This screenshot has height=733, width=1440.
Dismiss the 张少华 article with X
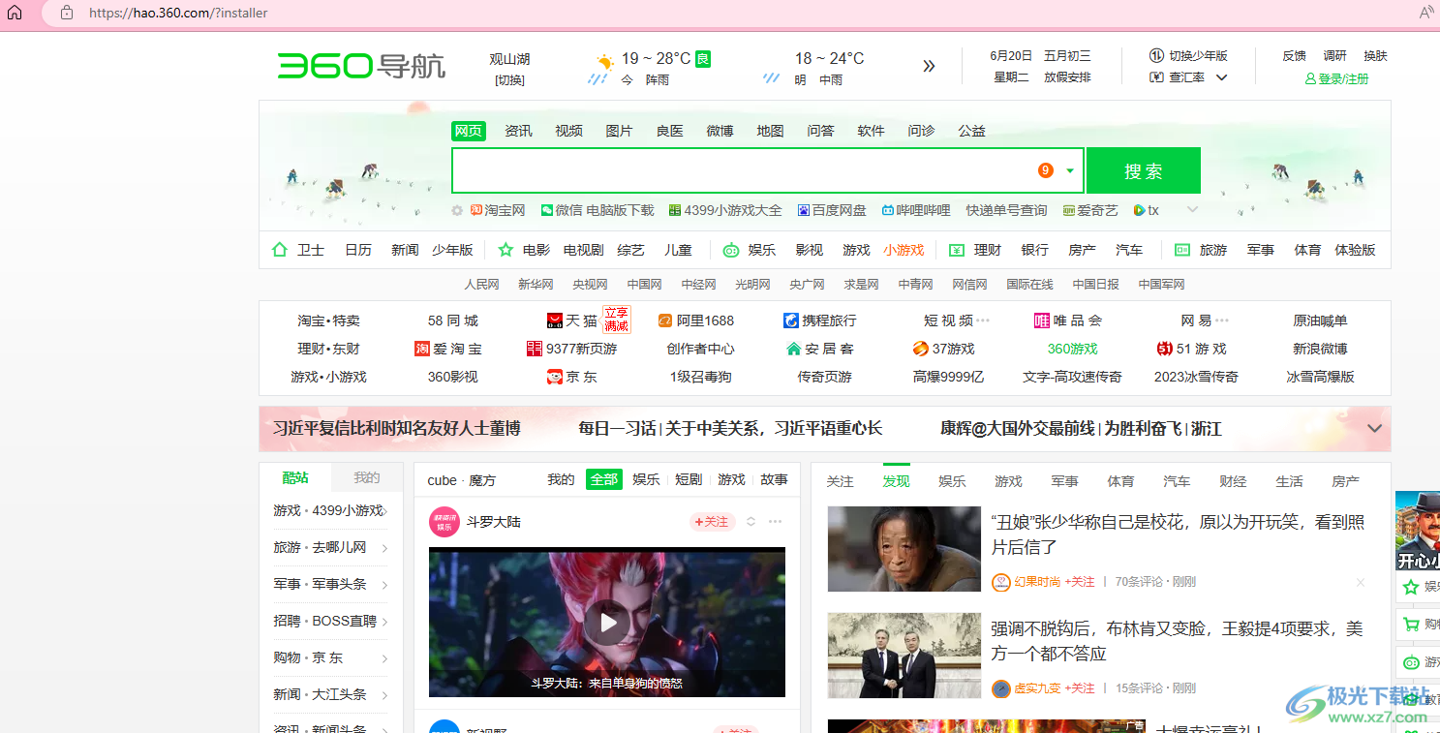[1361, 582]
